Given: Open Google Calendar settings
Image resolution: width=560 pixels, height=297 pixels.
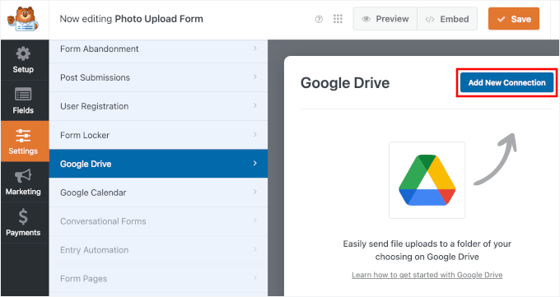Looking at the screenshot, I should click(x=158, y=193).
